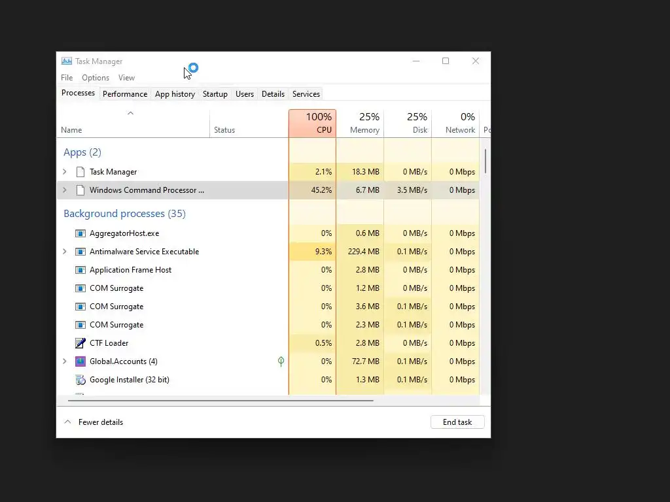
Task: Click the AggregatorHost.exe process icon
Action: pyautogui.click(x=80, y=233)
